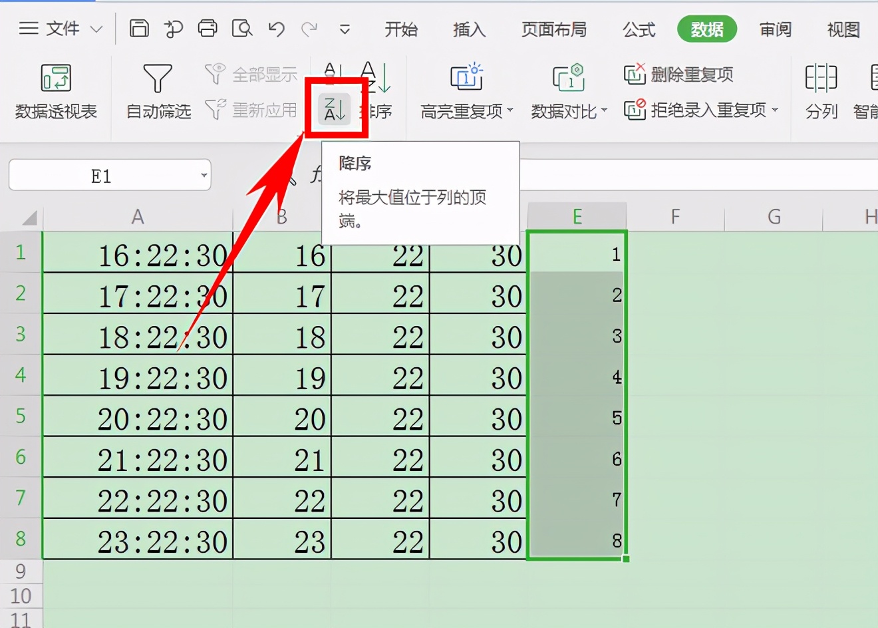This screenshot has width=878, height=628.
Task: Click cell B6 with value 21
Action: click(x=282, y=457)
